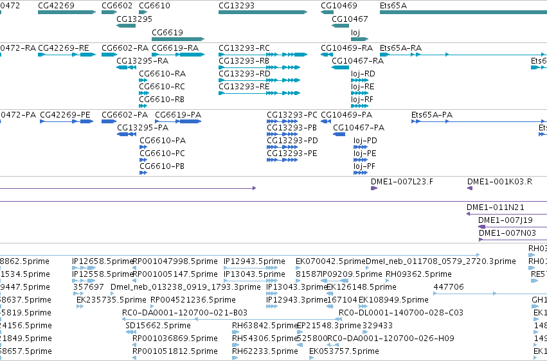The image size is (547, 361).
Task: Select BAC end DME1-007L23.F
Action: [x=374, y=188]
